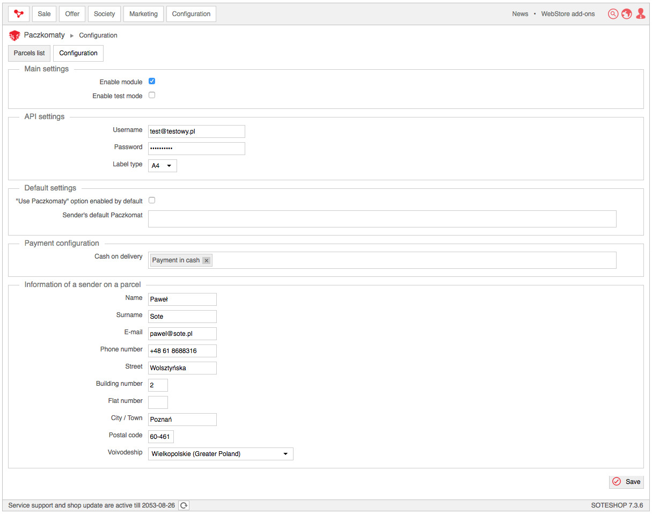Click the "Enable module" label
Image resolution: width=652 pixels, height=514 pixels.
121,82
